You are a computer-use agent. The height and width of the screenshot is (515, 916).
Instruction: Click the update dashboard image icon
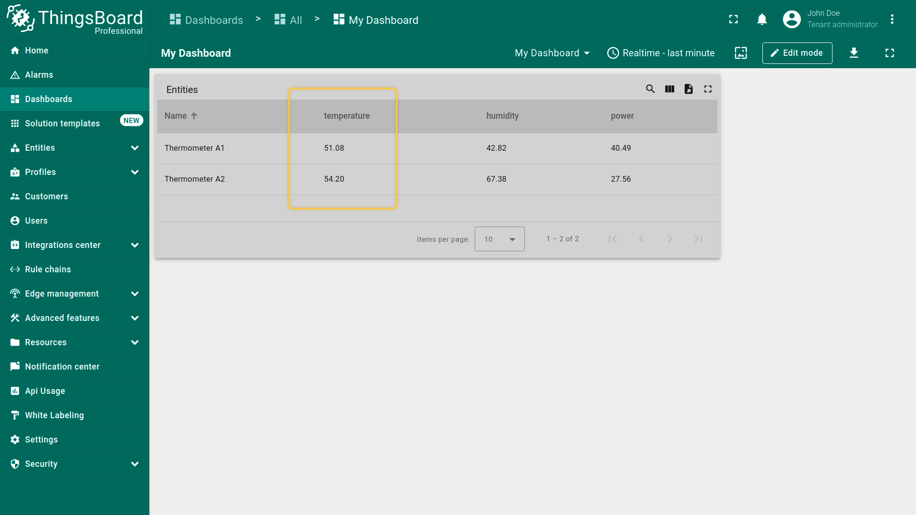(740, 53)
